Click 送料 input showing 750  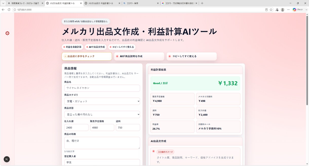128,128
